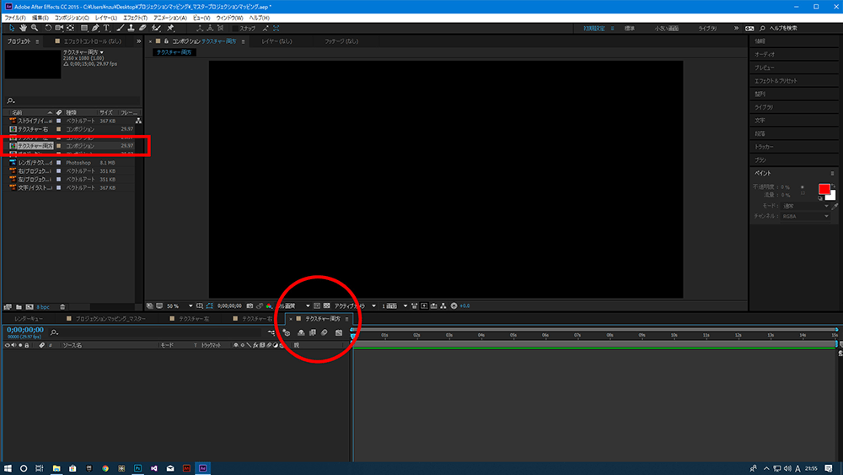Screen dimensions: 843x475
Task: Open the 50% magnification dropdown
Action: click(x=180, y=305)
